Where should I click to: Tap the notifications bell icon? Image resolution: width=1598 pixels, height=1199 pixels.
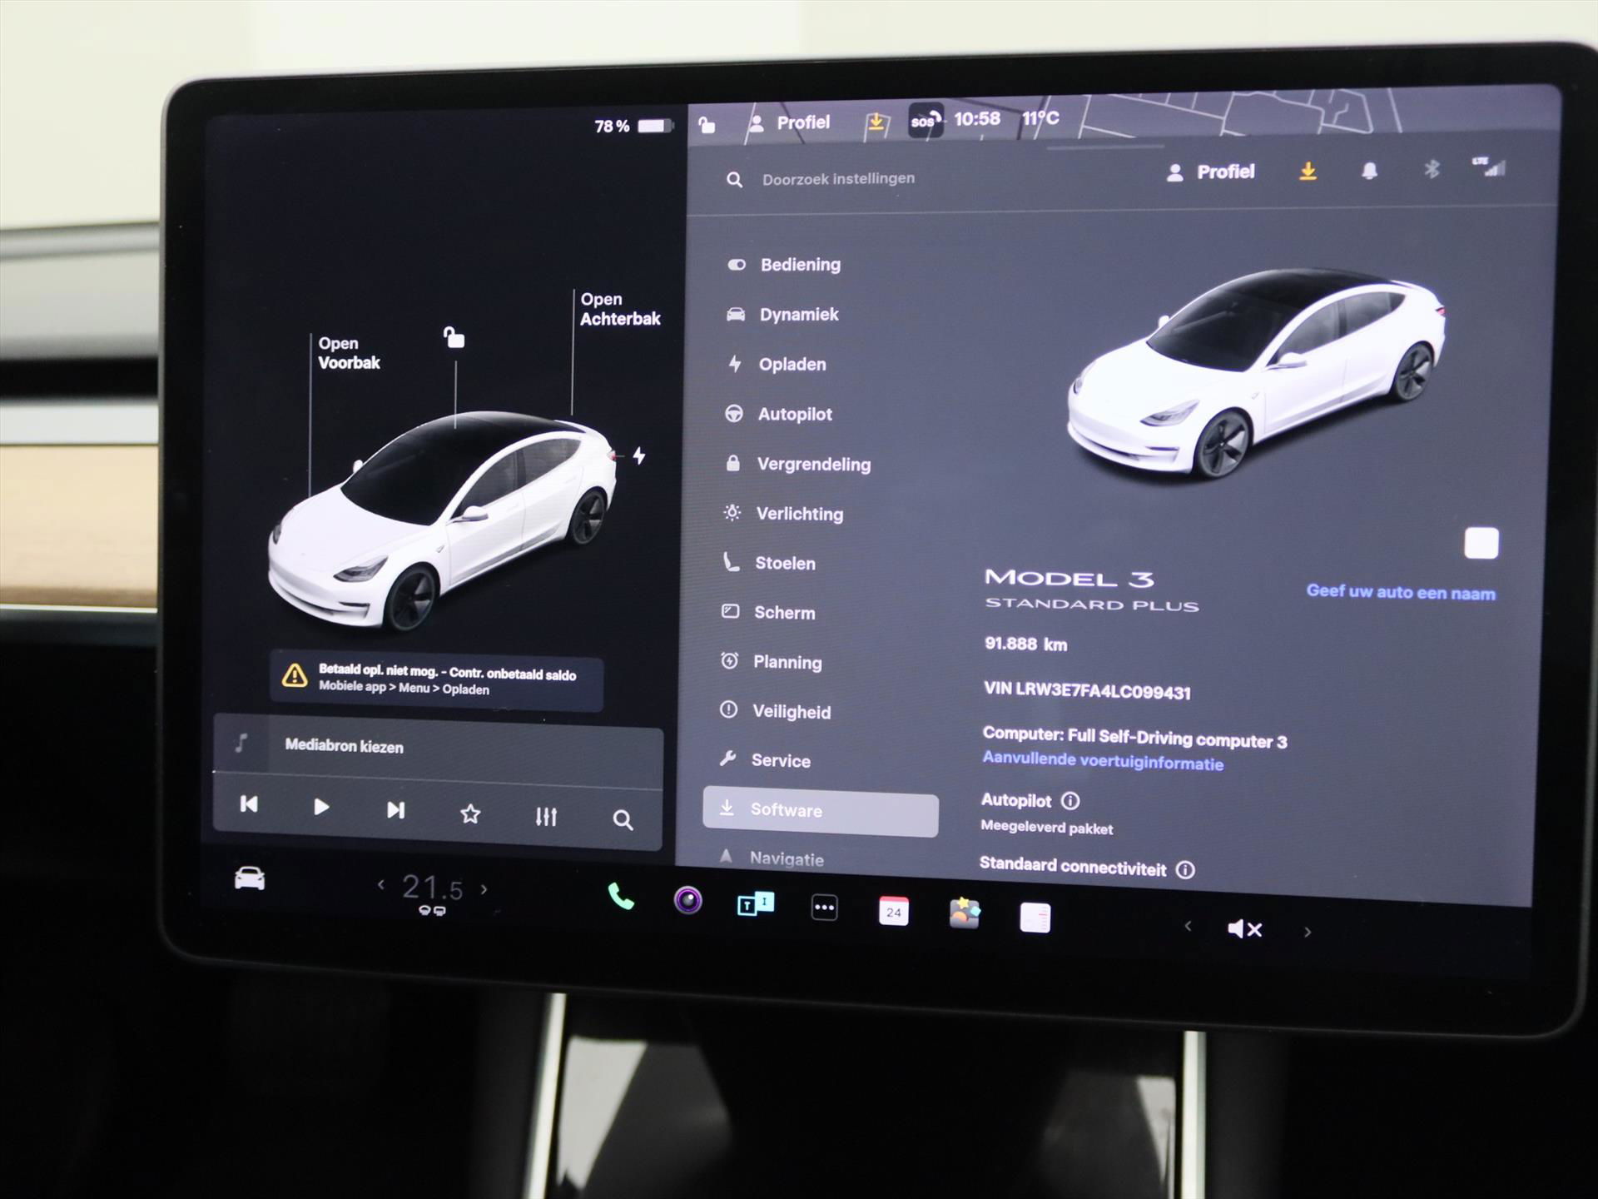[x=1369, y=172]
